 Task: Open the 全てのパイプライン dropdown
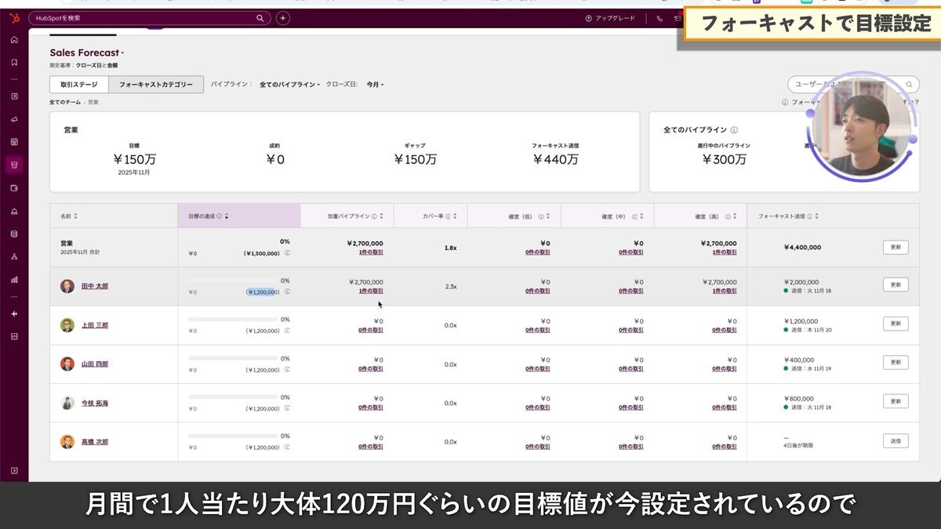(289, 84)
